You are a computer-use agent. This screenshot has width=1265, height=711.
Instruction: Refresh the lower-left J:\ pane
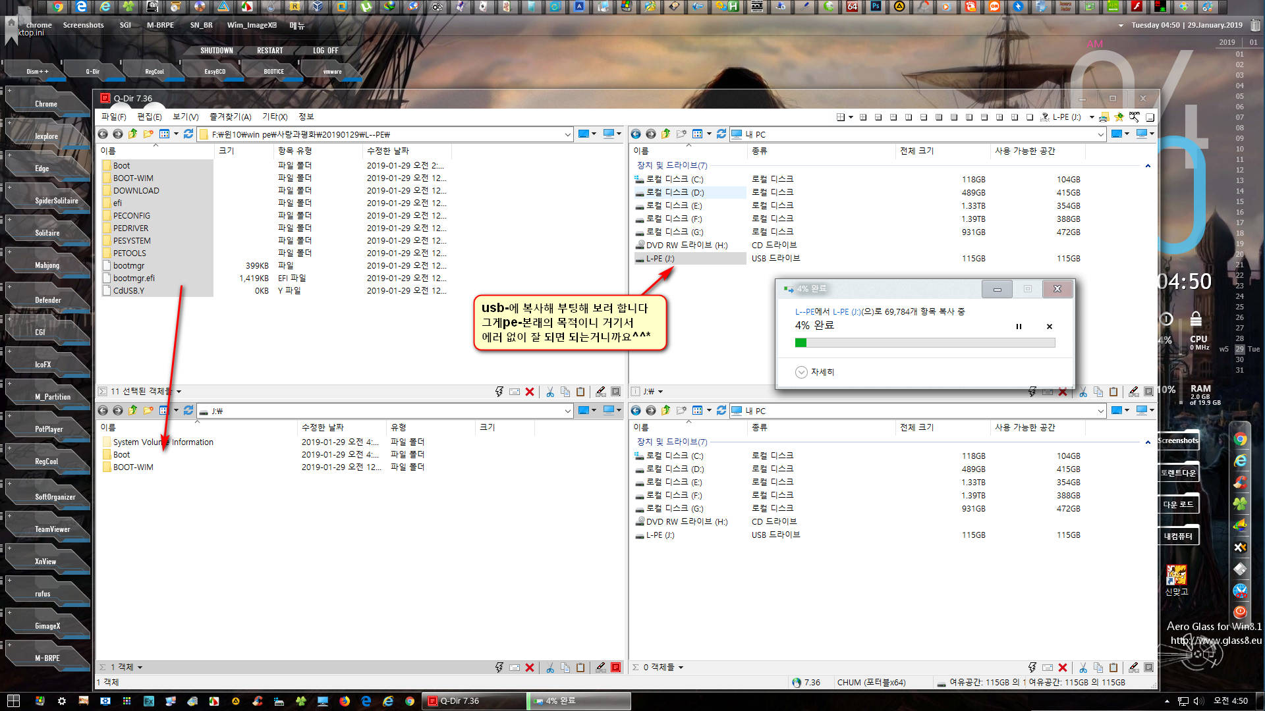(188, 411)
